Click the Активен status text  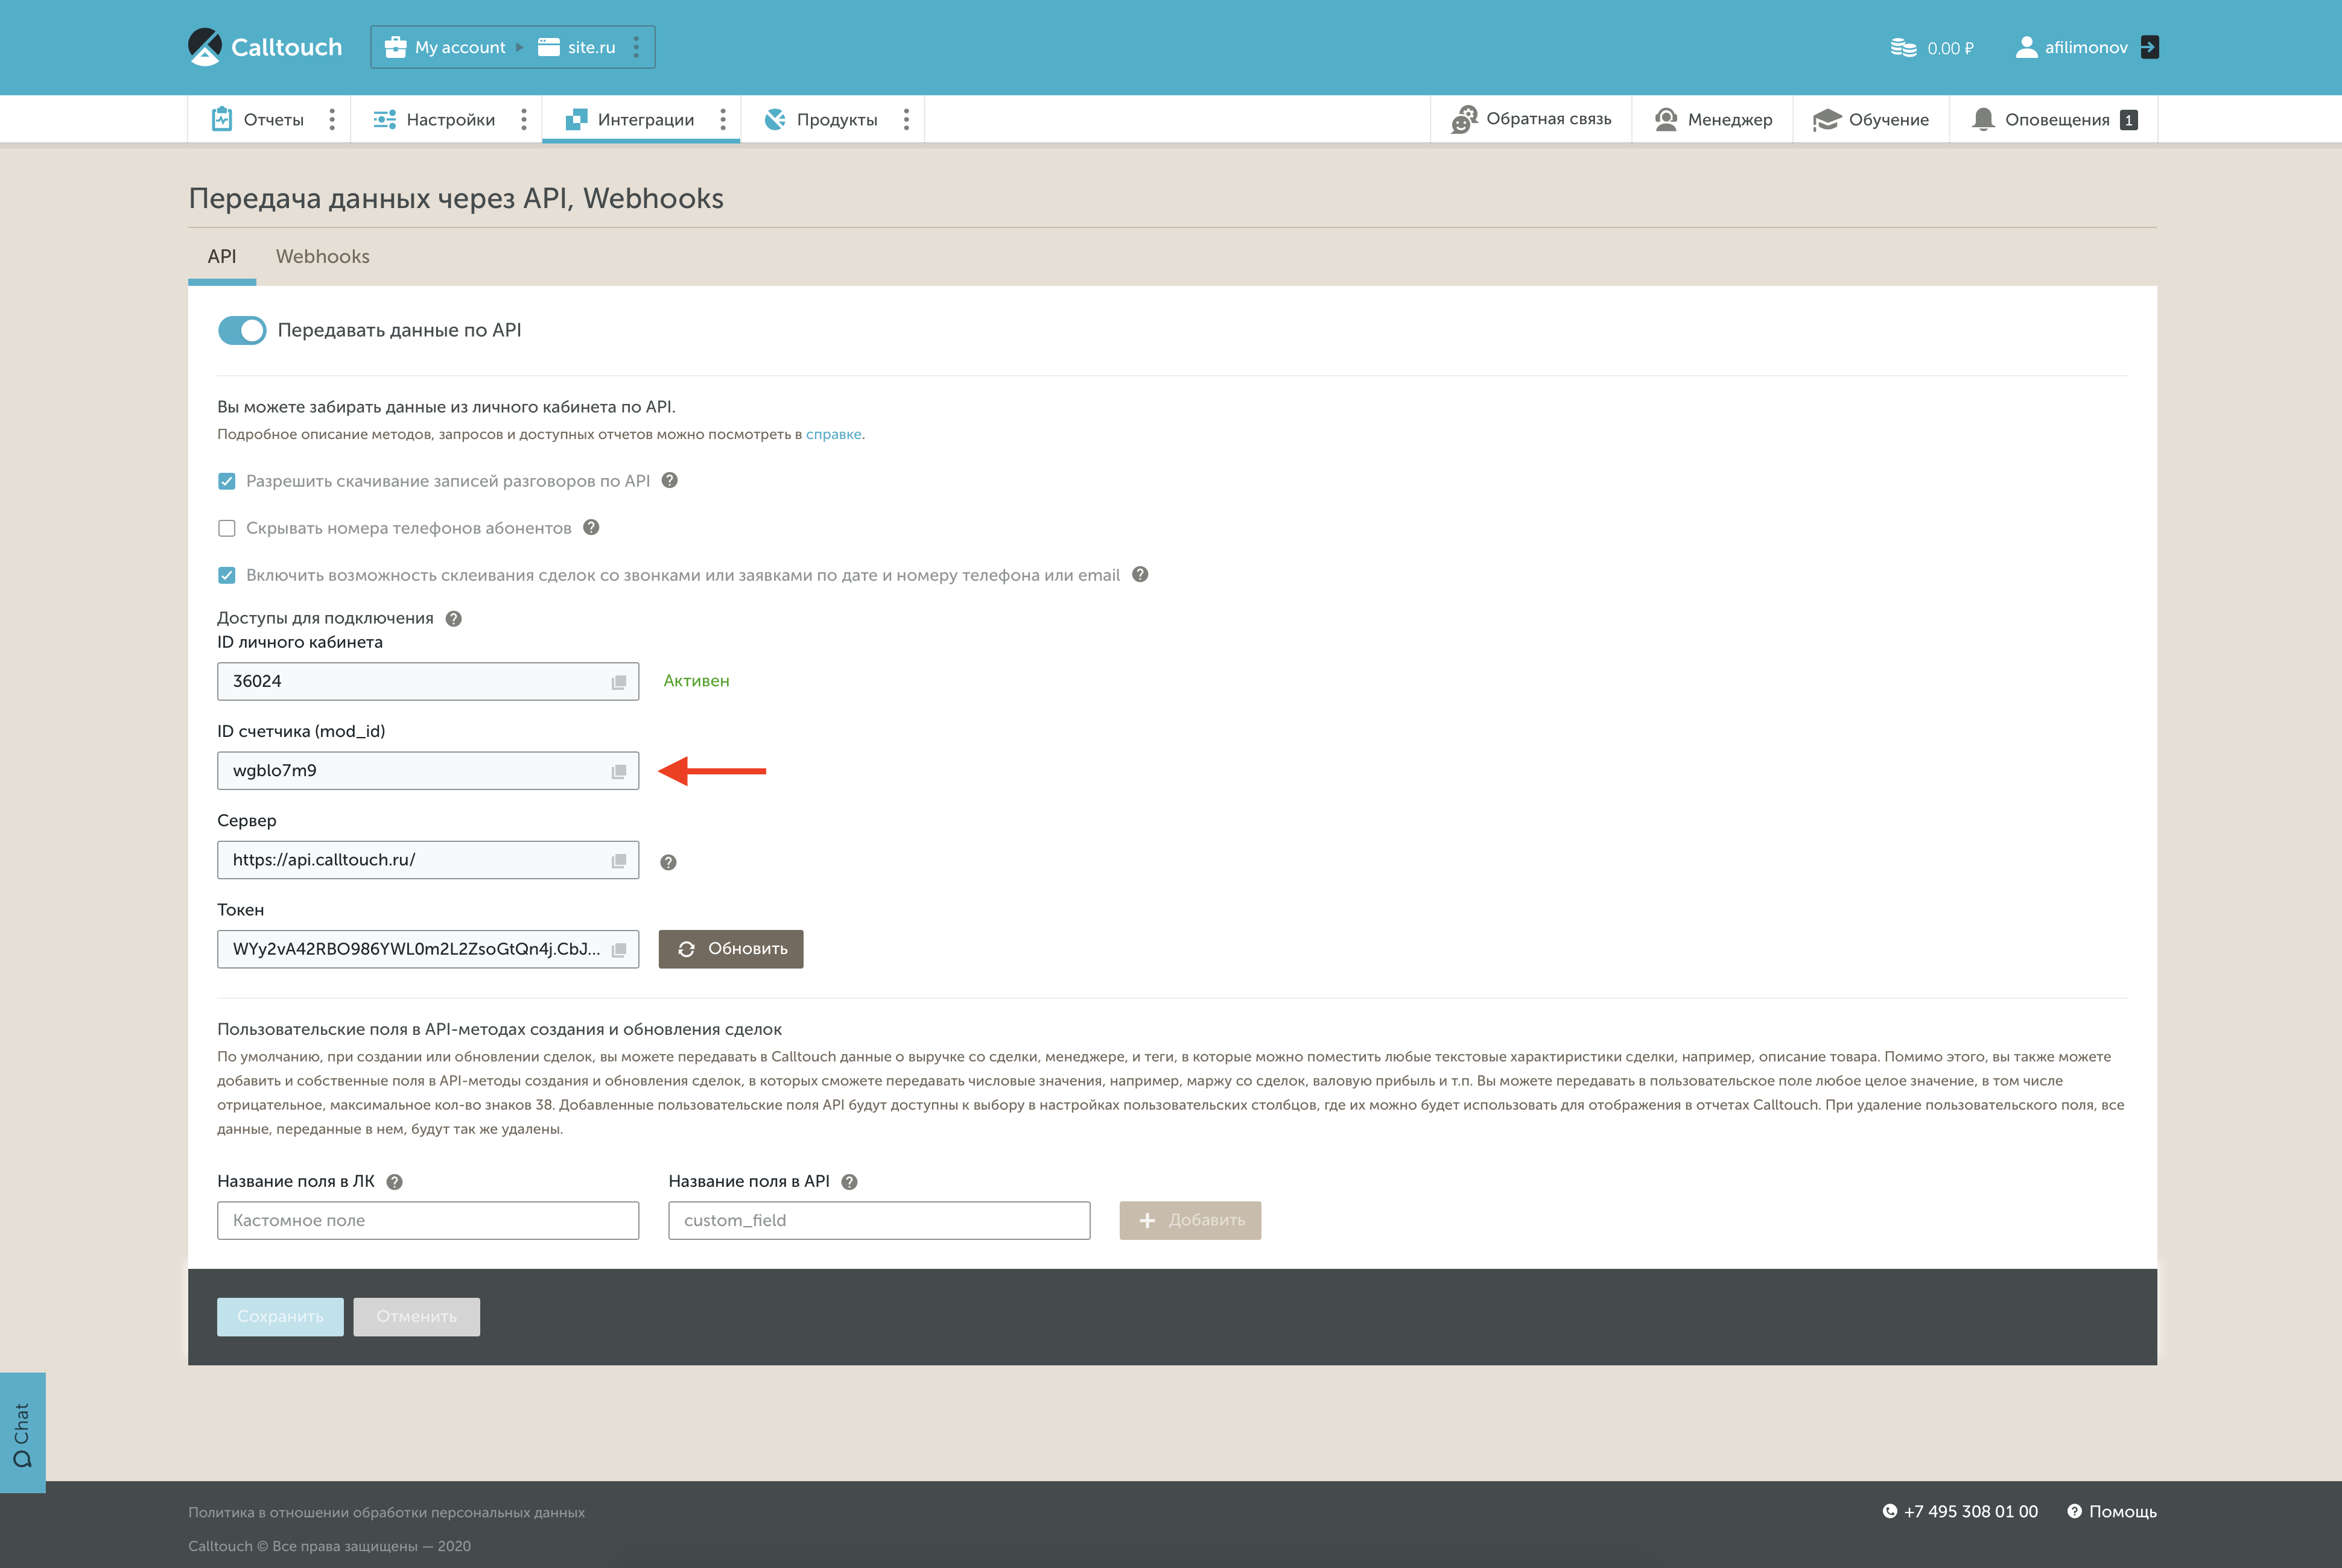pos(696,681)
